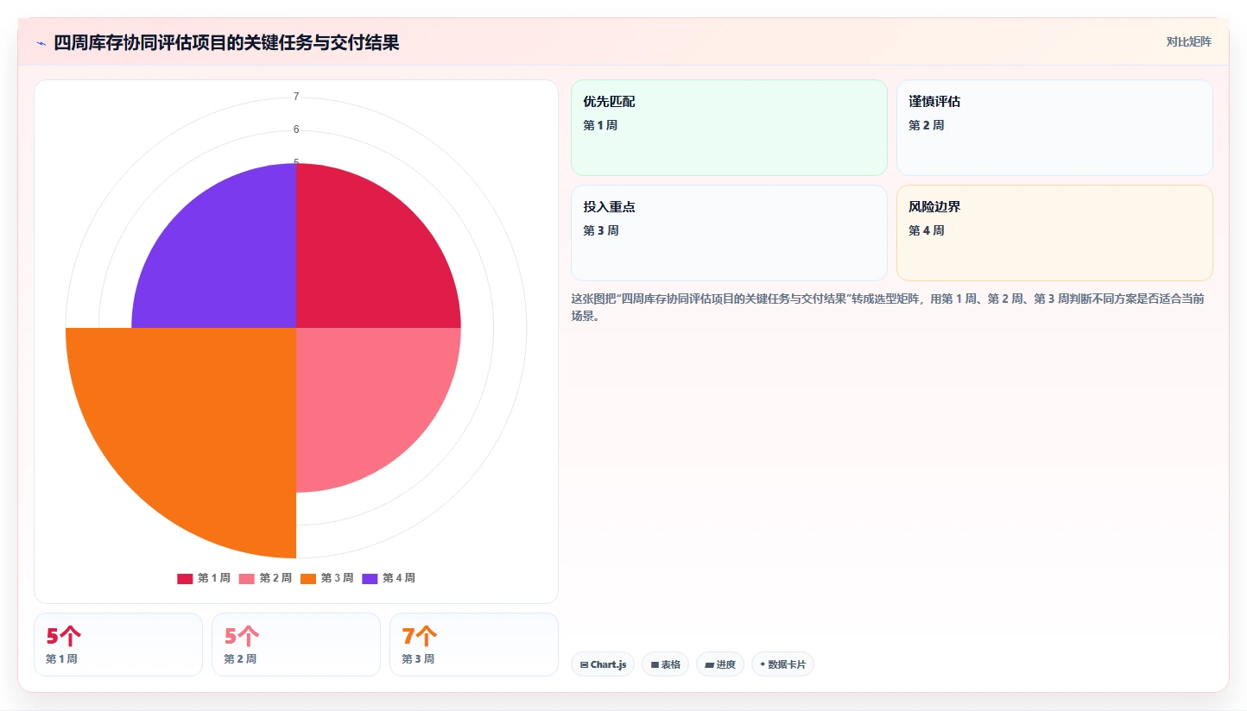Screen dimensions: 1247x711
Task: Click the 进度 tag chip
Action: coord(720,664)
